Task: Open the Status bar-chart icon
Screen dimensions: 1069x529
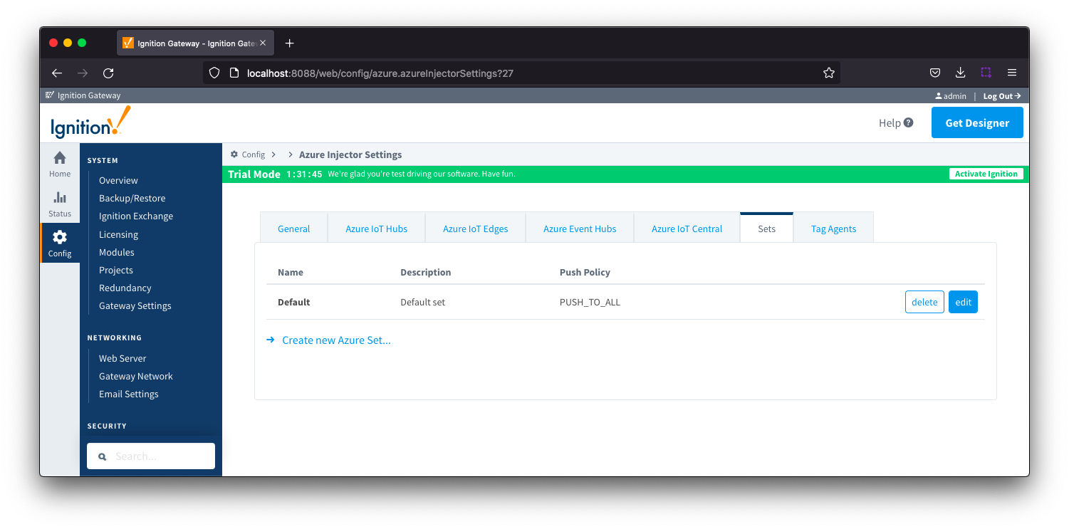Action: [x=60, y=198]
